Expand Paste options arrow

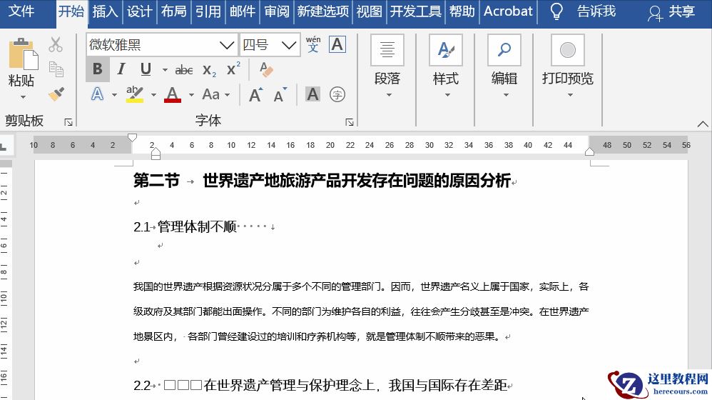point(22,97)
